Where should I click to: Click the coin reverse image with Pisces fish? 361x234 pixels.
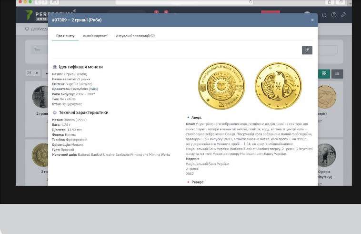[278, 86]
